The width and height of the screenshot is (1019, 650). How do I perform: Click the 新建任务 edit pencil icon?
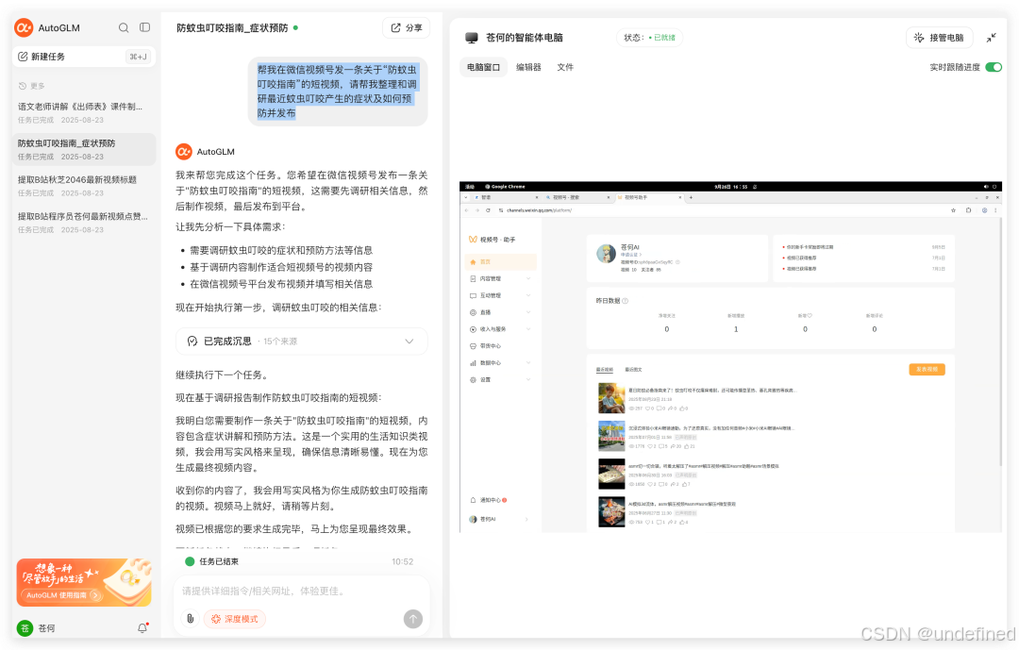(x=23, y=57)
